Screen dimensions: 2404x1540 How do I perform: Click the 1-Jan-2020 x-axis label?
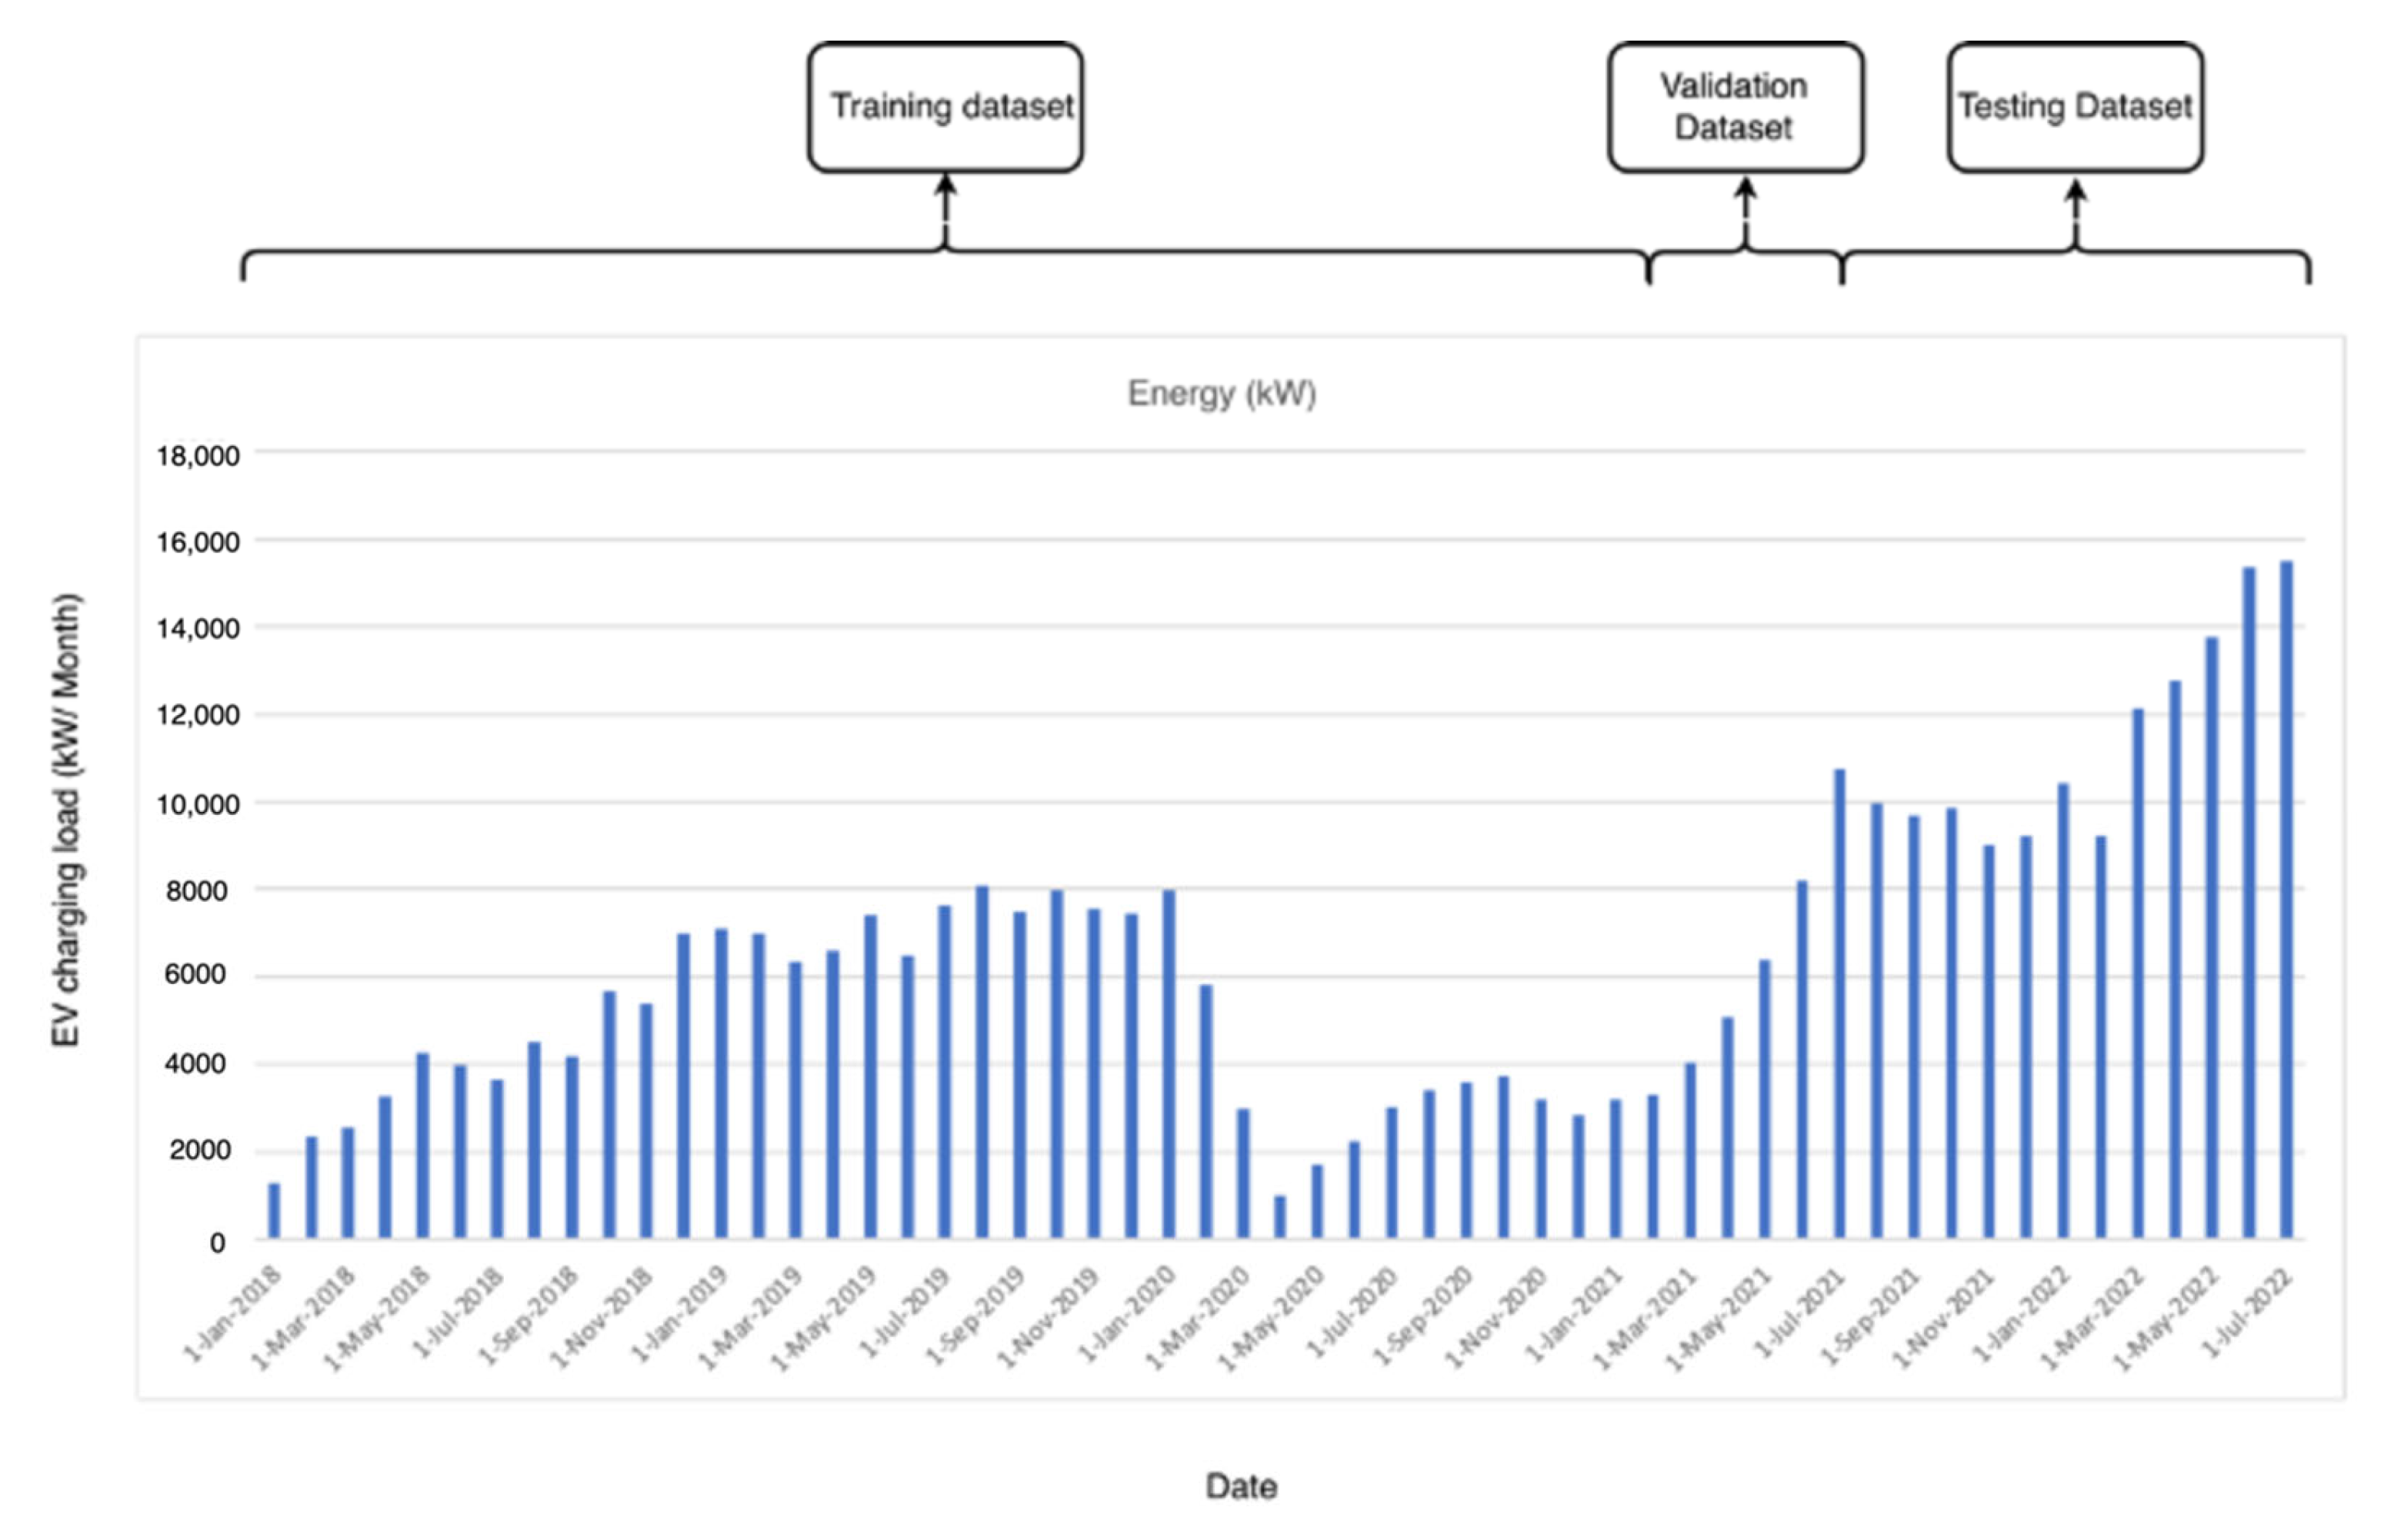(1128, 1315)
